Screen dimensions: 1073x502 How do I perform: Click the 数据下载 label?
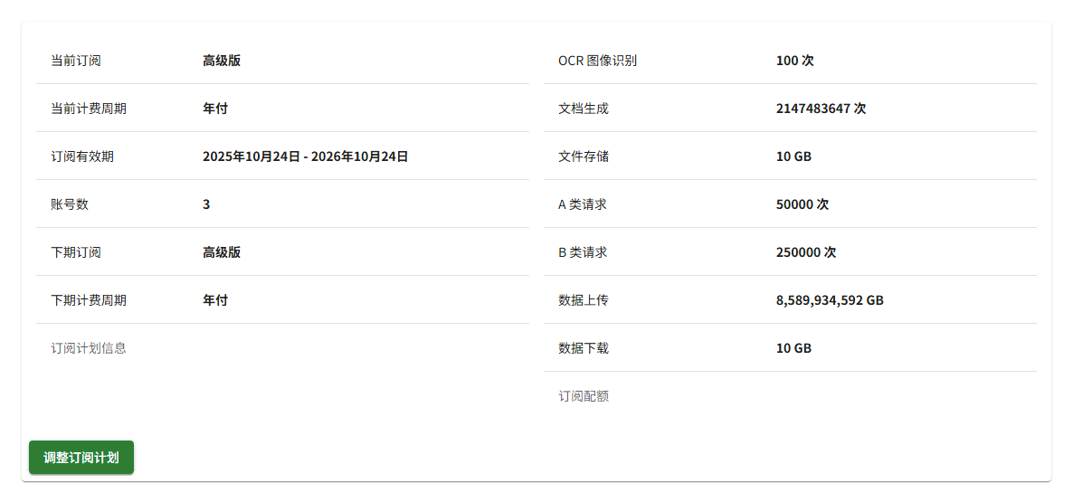(584, 348)
